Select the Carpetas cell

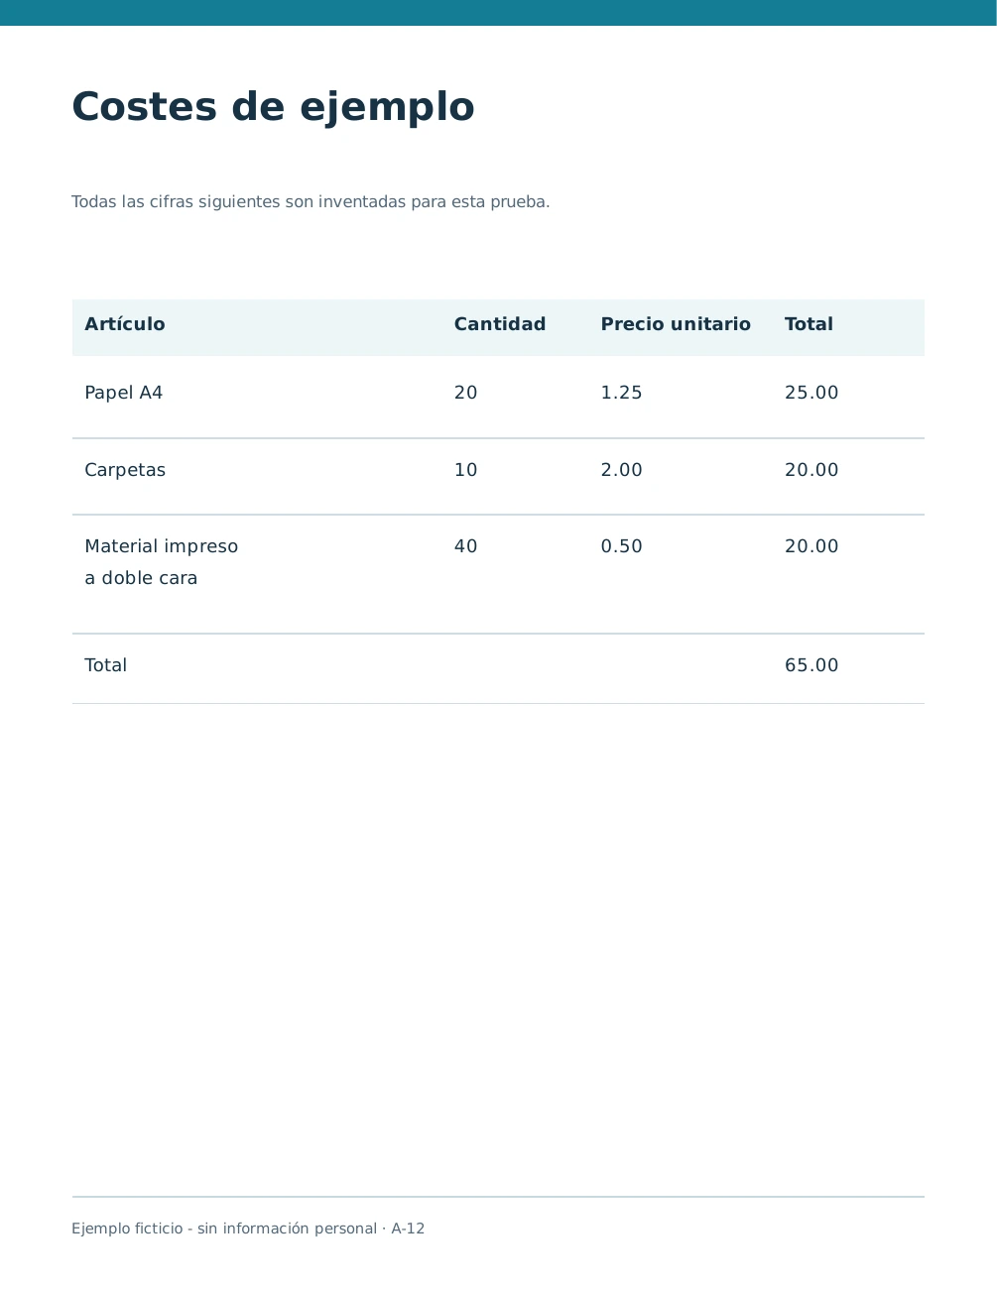coord(125,470)
